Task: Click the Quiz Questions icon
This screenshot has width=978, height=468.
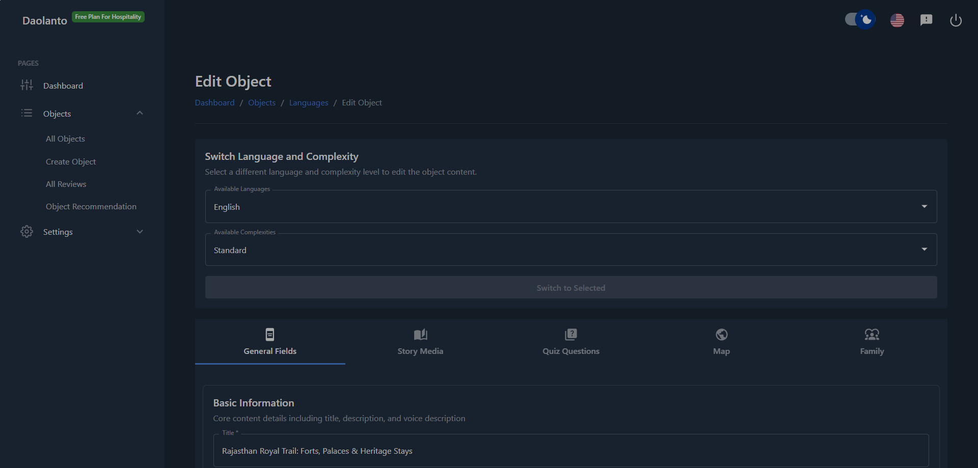Action: (570, 335)
